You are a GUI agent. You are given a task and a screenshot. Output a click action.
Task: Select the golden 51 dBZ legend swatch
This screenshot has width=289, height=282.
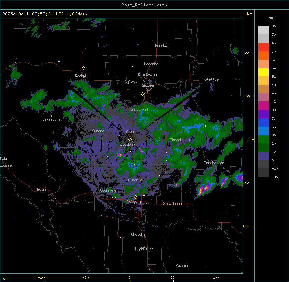(x=264, y=80)
